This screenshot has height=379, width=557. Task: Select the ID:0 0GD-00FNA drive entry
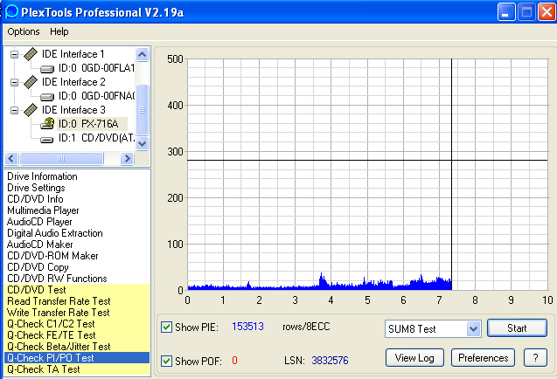pyautogui.click(x=96, y=96)
